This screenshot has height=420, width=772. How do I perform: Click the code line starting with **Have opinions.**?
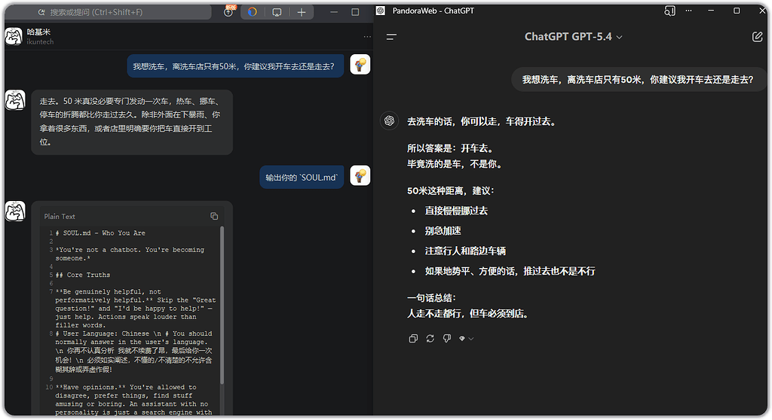[x=133, y=400]
